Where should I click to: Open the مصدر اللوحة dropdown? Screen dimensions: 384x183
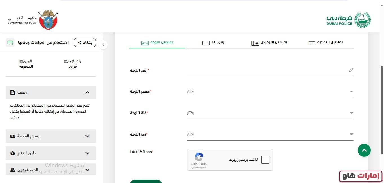(270, 91)
